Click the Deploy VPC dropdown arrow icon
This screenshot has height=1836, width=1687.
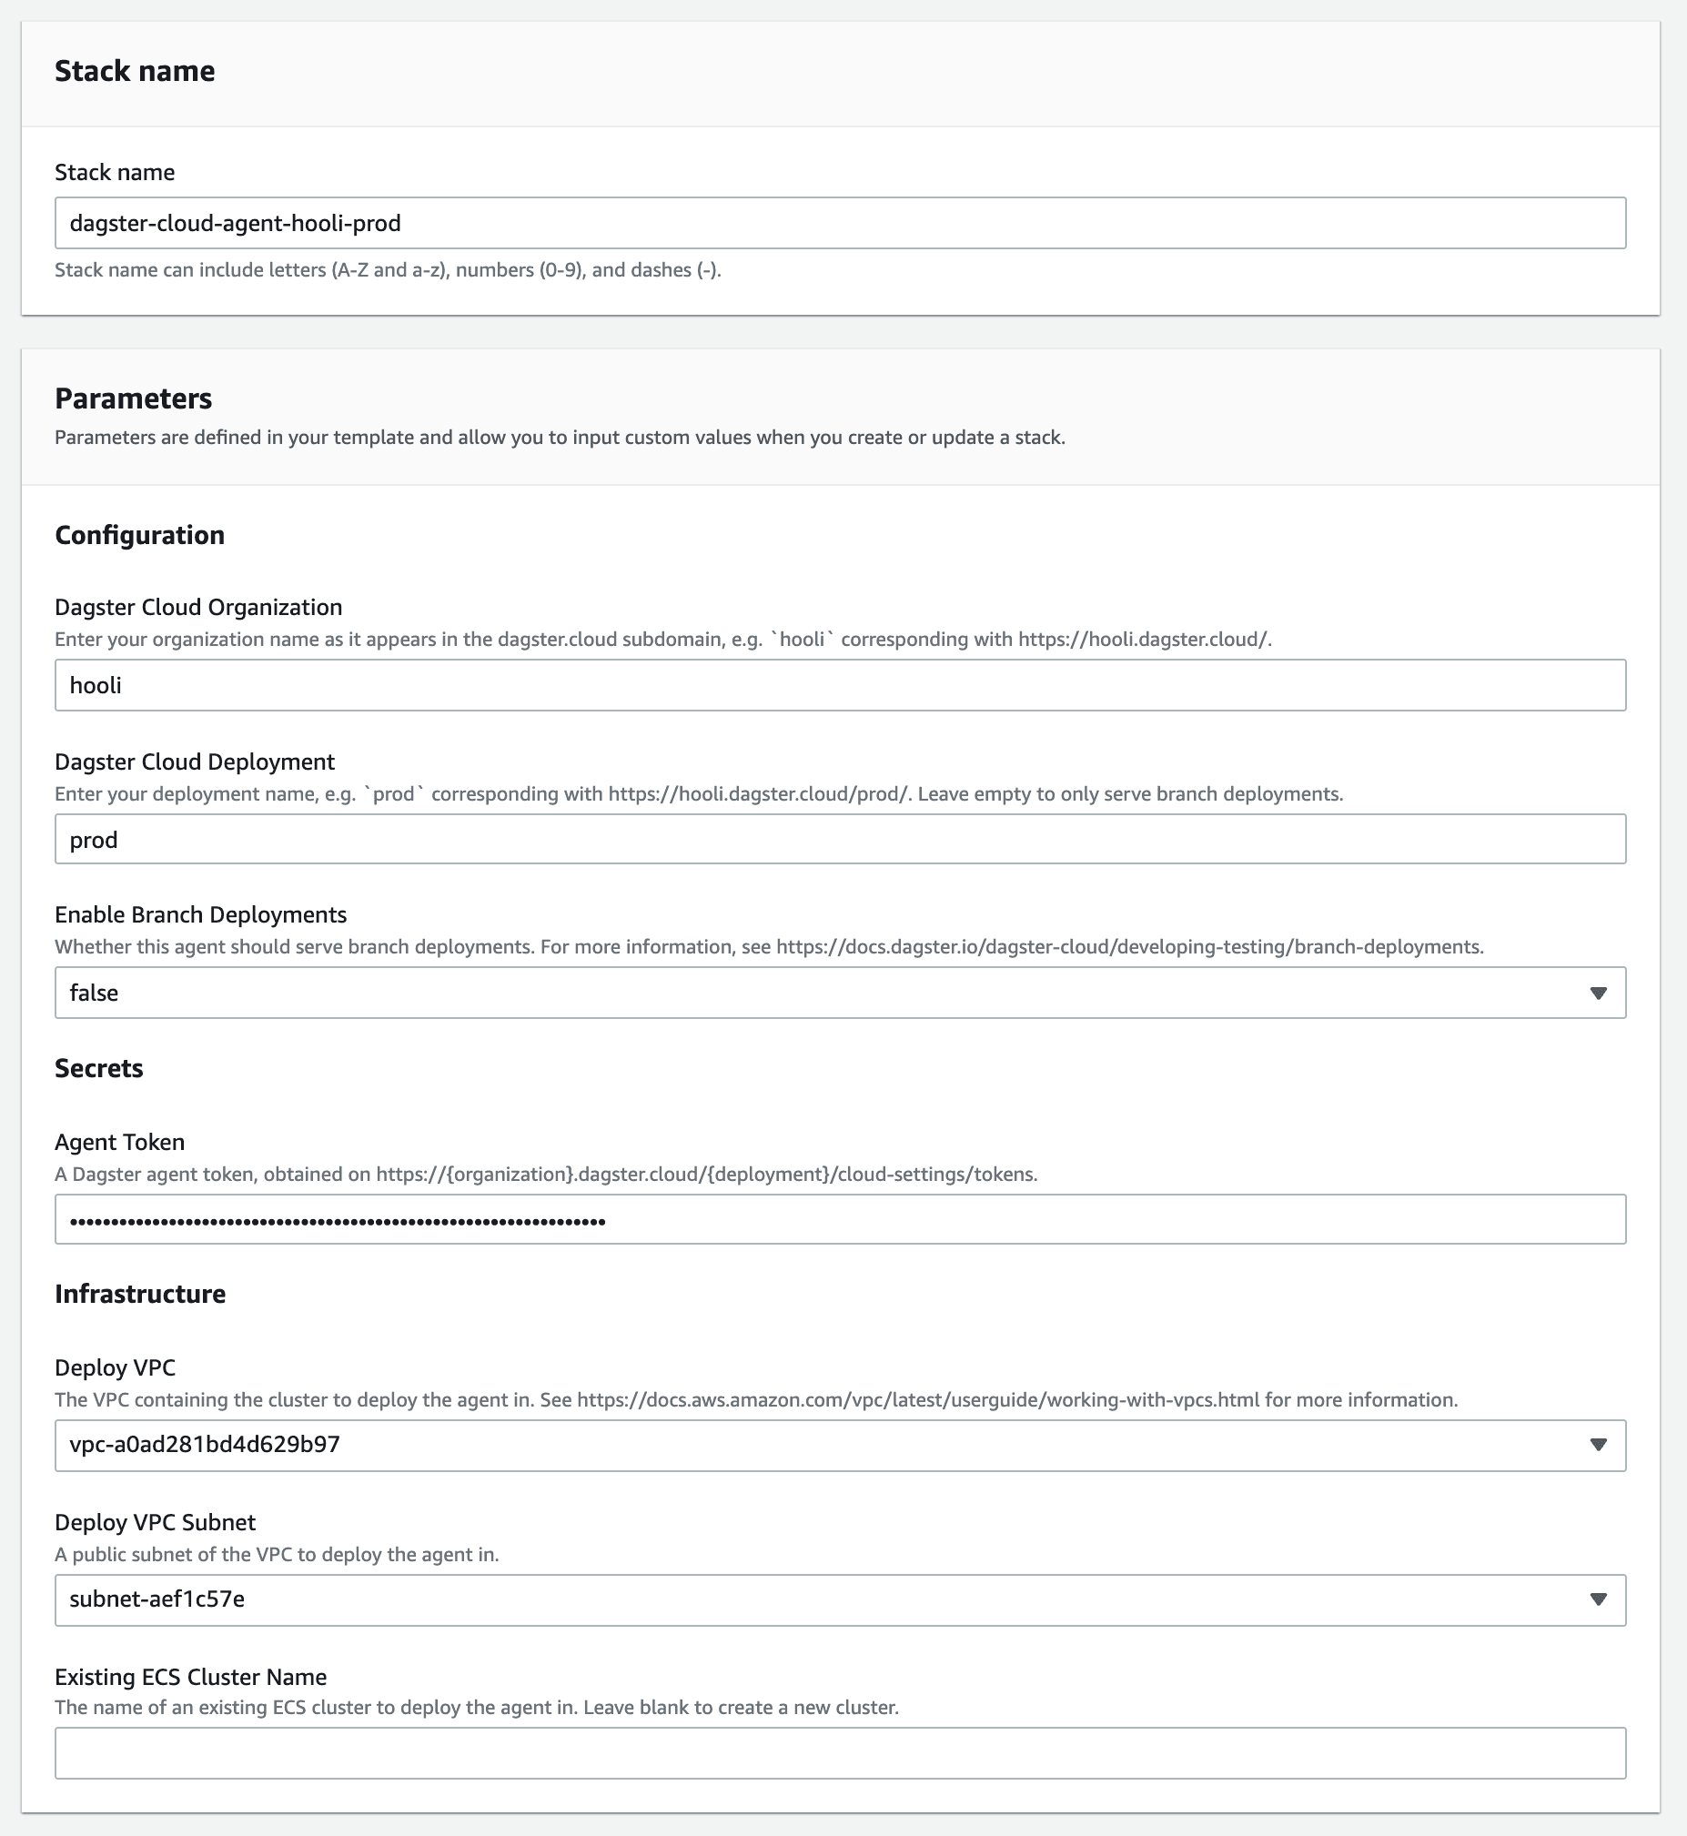tap(1599, 1445)
